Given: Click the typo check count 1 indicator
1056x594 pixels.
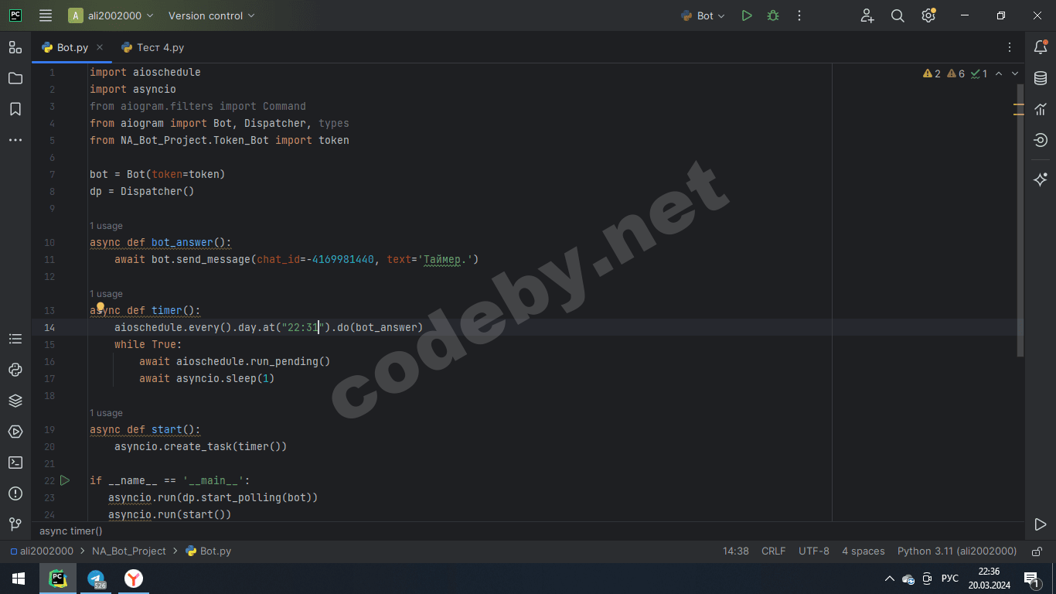Looking at the screenshot, I should click(x=979, y=74).
